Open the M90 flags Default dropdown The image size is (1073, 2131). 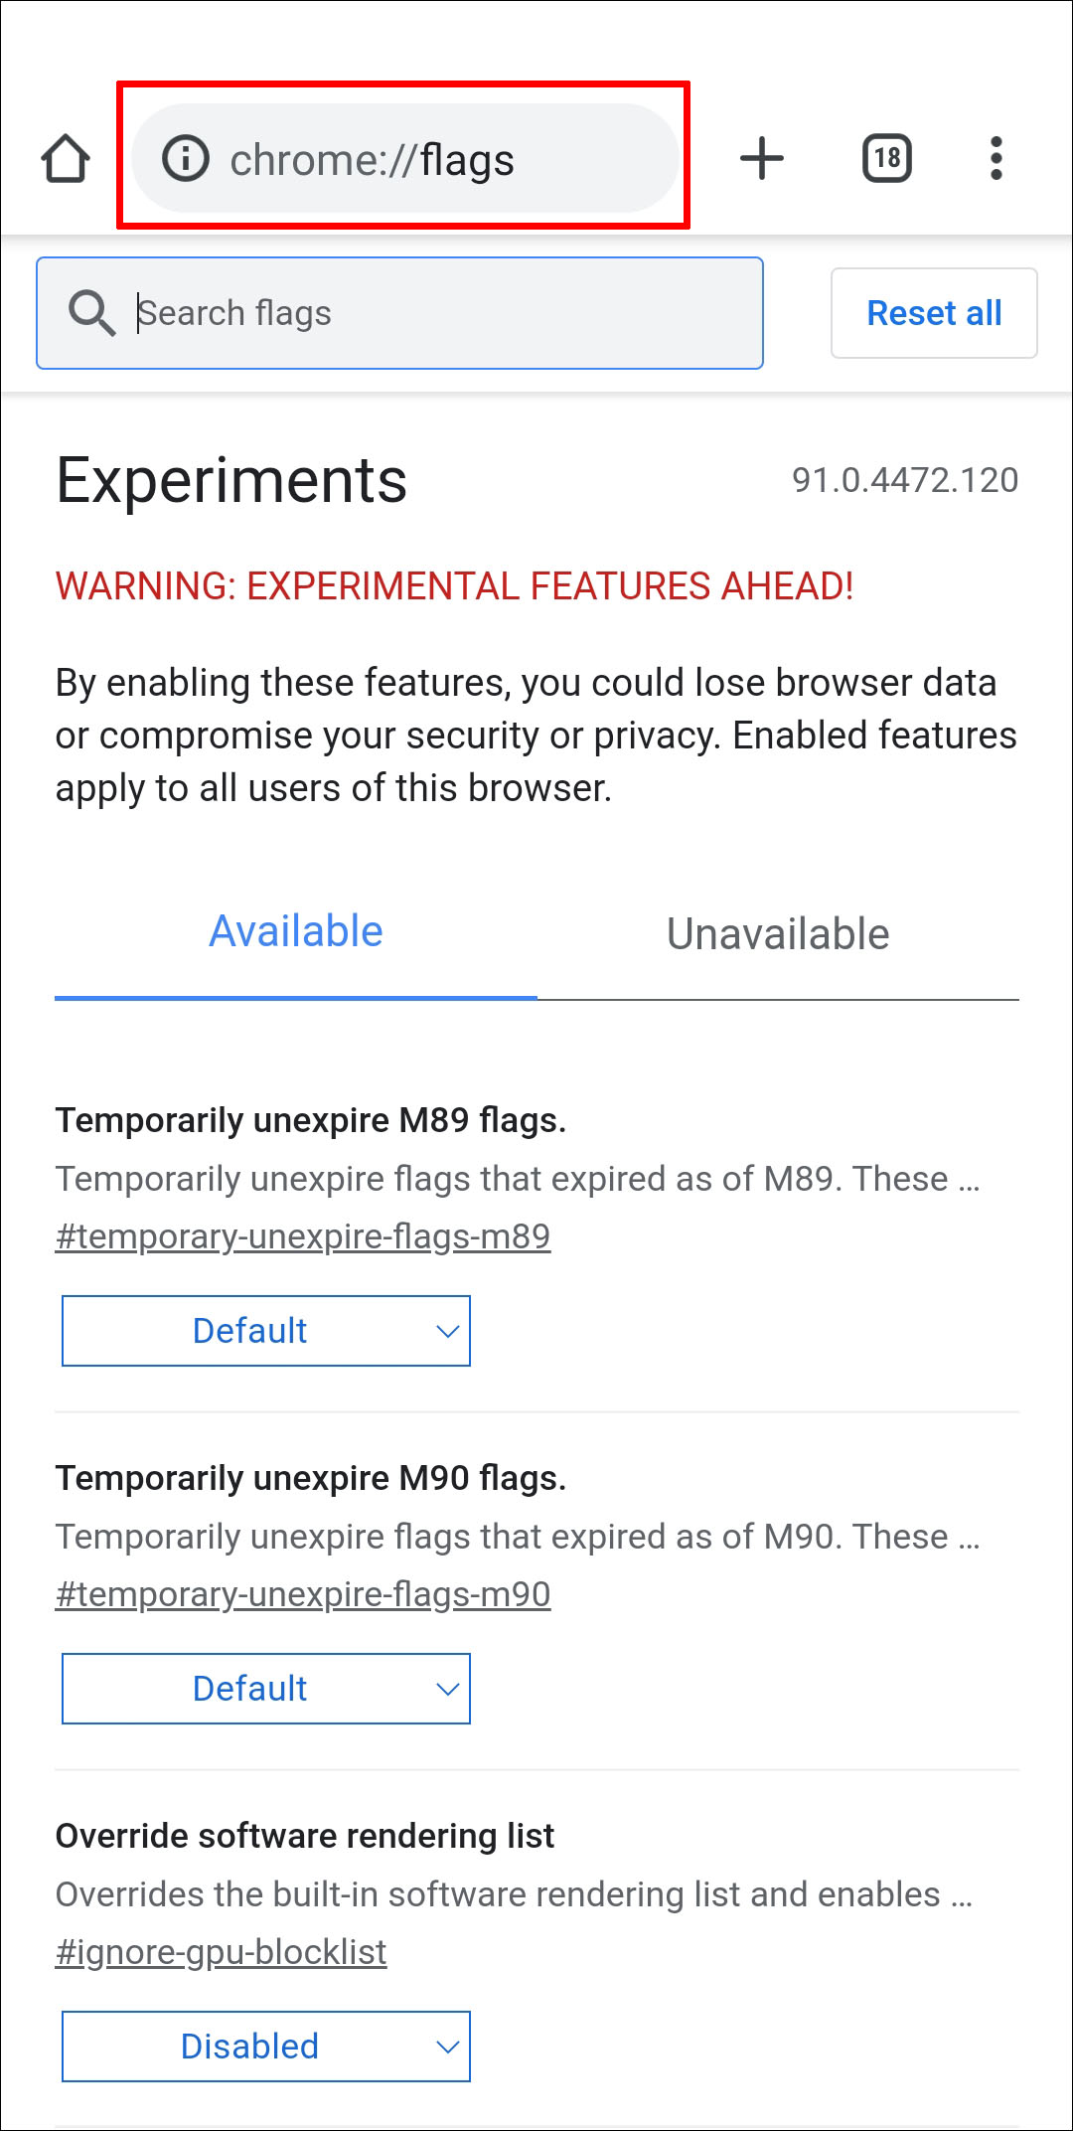[x=265, y=1689]
